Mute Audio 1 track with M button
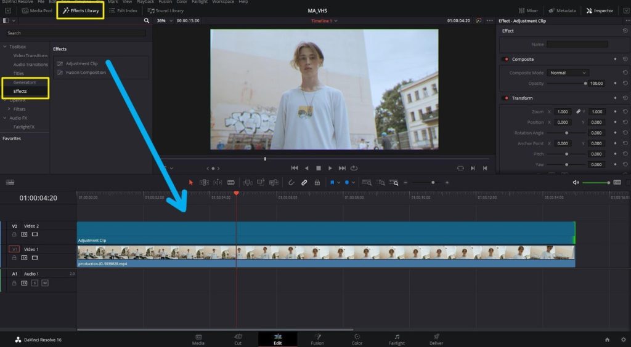Screen dimensions: 631x347 tap(44, 283)
